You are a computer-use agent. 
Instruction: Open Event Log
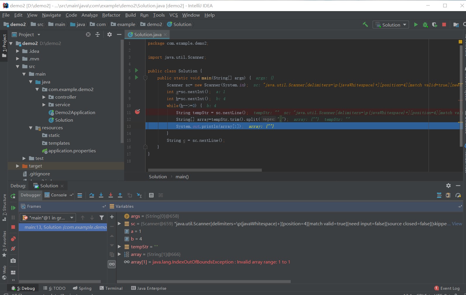(x=447, y=288)
